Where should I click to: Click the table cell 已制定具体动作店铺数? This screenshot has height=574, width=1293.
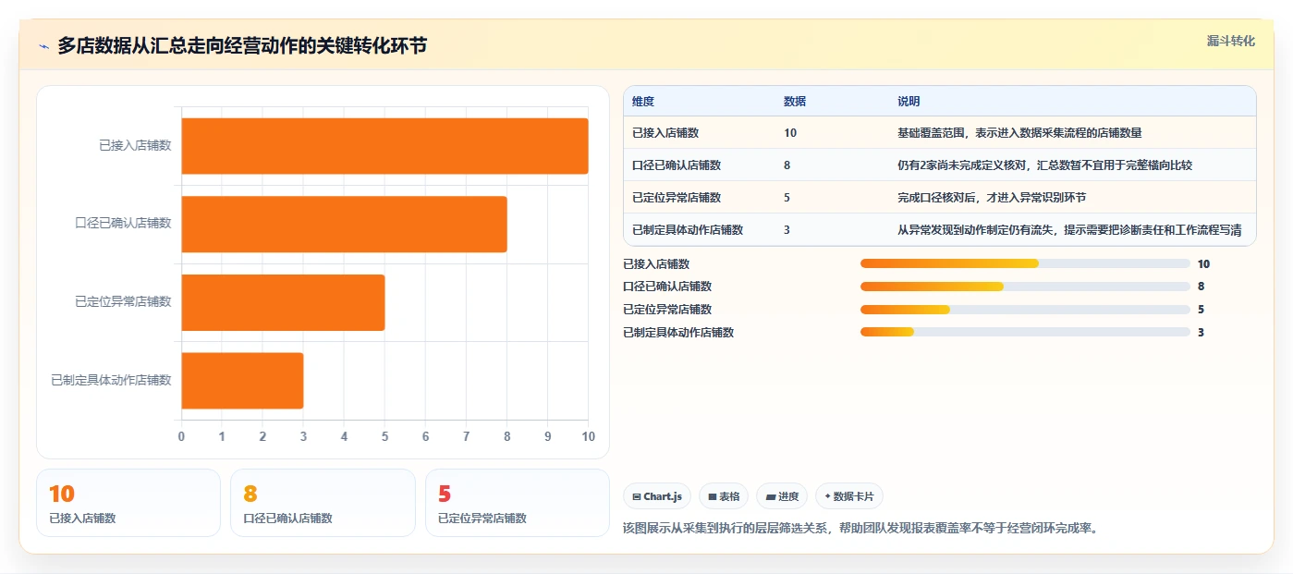coord(688,230)
